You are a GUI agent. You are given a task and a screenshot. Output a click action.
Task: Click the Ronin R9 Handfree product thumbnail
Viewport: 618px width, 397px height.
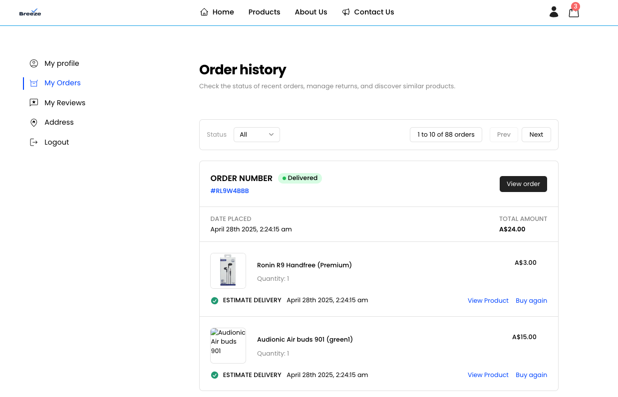point(228,270)
